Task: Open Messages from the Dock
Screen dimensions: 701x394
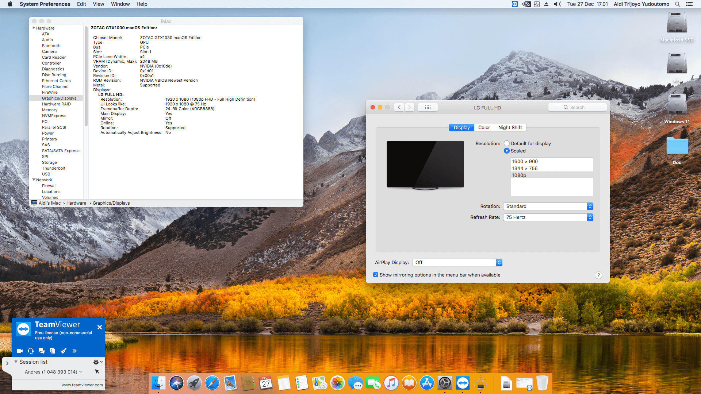Action: [355, 383]
